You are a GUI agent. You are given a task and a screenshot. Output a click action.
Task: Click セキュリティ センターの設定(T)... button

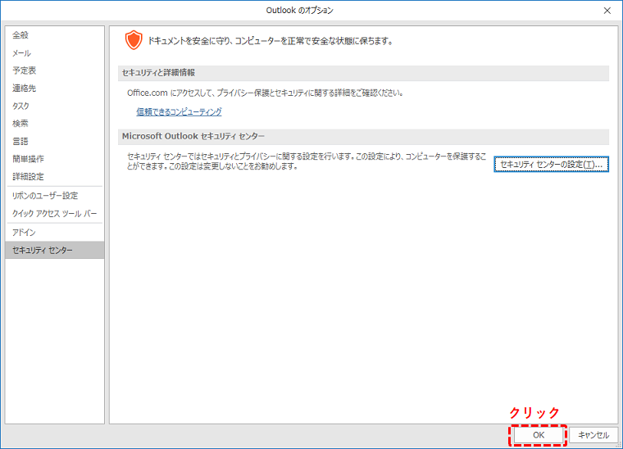551,165
